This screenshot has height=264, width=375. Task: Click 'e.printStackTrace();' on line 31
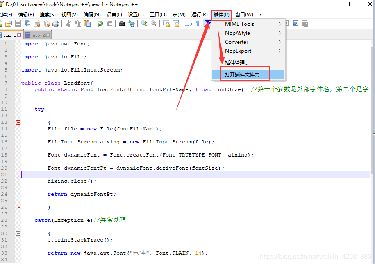tap(80, 240)
